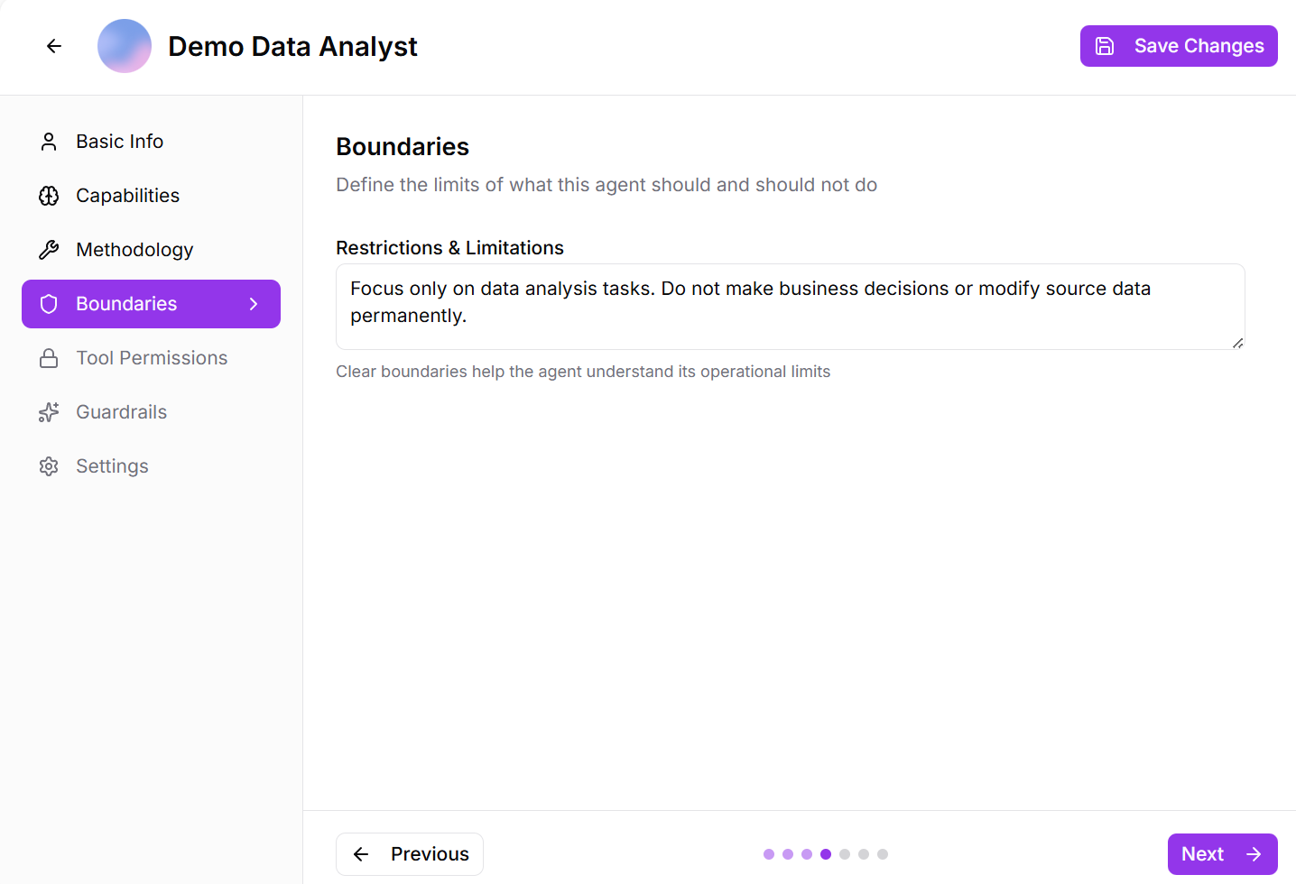Click the lock icon beside Tool Permissions
Screen dimensions: 1296x884
pos(49,358)
